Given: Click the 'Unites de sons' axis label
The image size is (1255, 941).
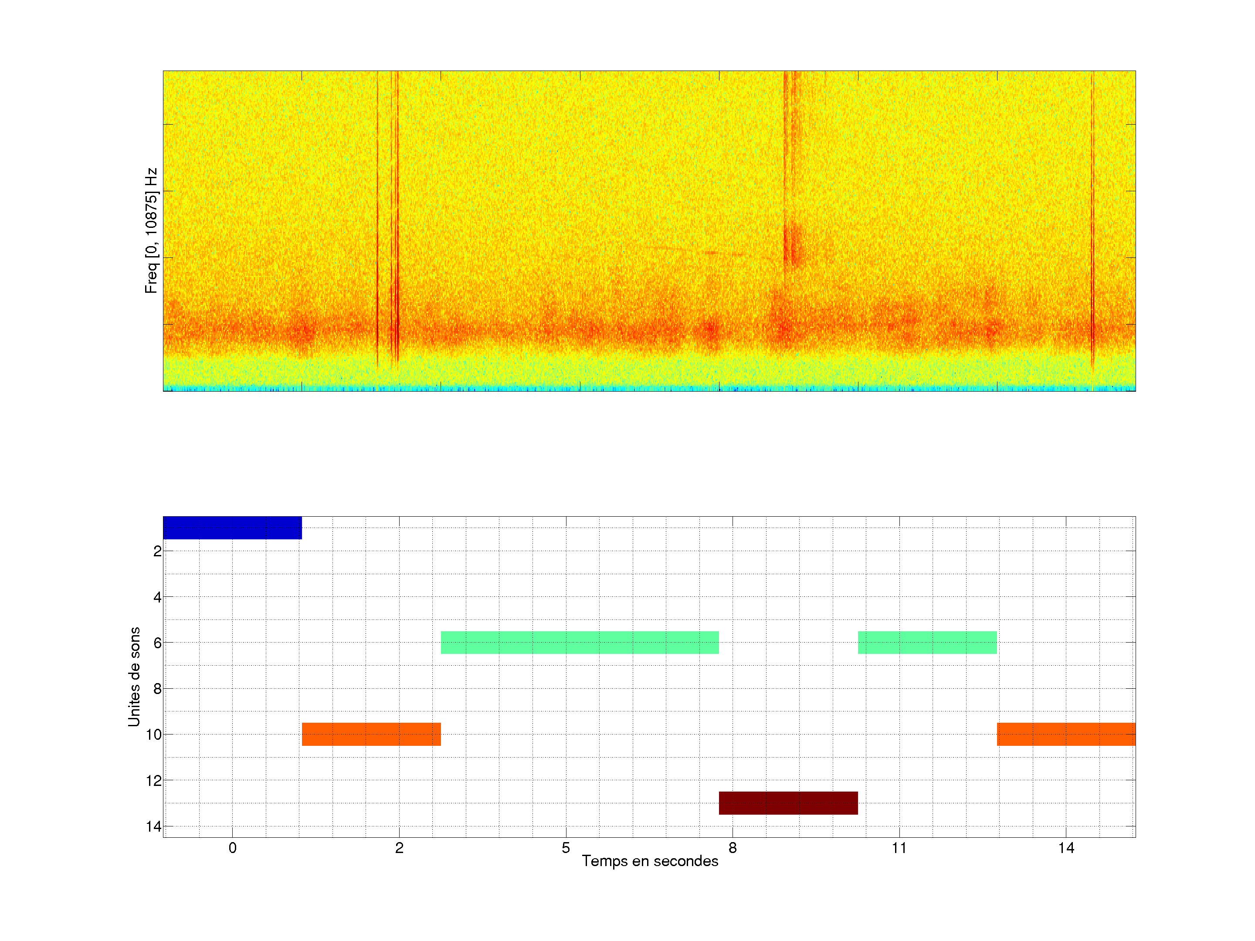Looking at the screenshot, I should [x=134, y=677].
